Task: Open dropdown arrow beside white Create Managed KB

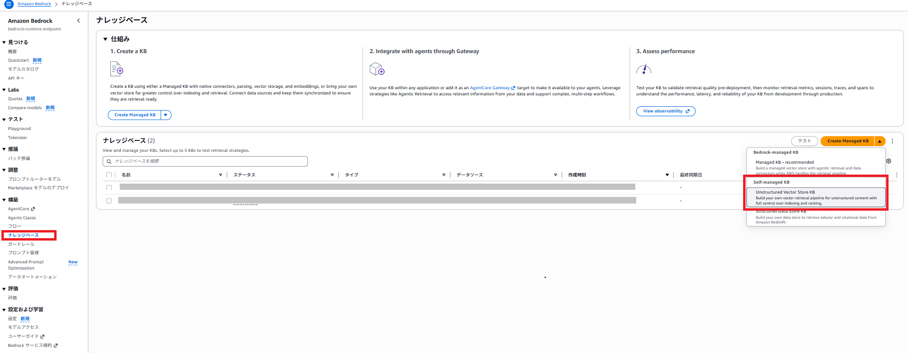Action: pos(166,115)
